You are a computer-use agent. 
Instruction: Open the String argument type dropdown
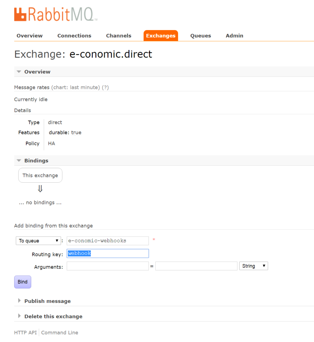click(x=253, y=266)
